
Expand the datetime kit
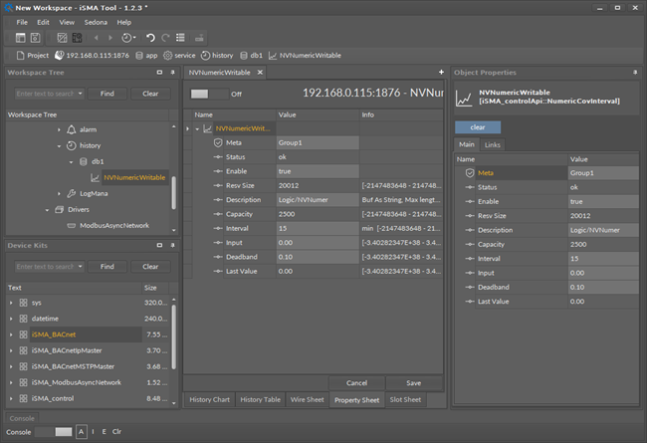(11, 319)
